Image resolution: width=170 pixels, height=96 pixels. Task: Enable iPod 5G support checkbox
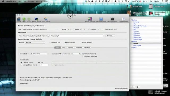80,42
